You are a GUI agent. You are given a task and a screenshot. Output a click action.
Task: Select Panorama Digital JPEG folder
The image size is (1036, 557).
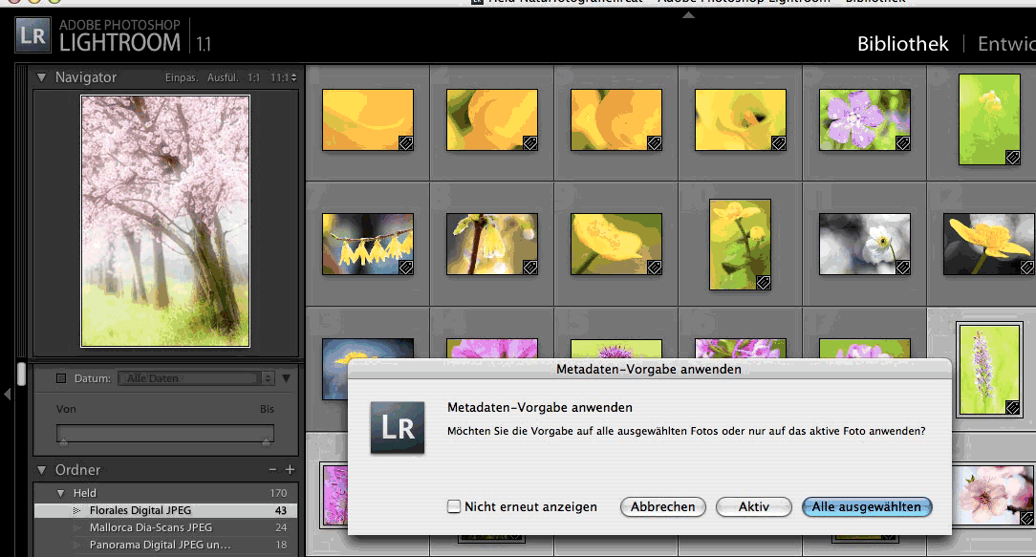(166, 545)
